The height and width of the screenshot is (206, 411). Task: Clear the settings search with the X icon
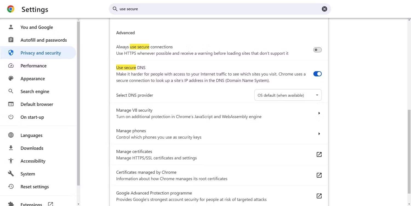(324, 9)
